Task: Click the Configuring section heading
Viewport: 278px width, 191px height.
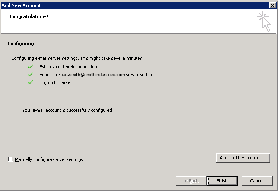Action: (x=21, y=43)
